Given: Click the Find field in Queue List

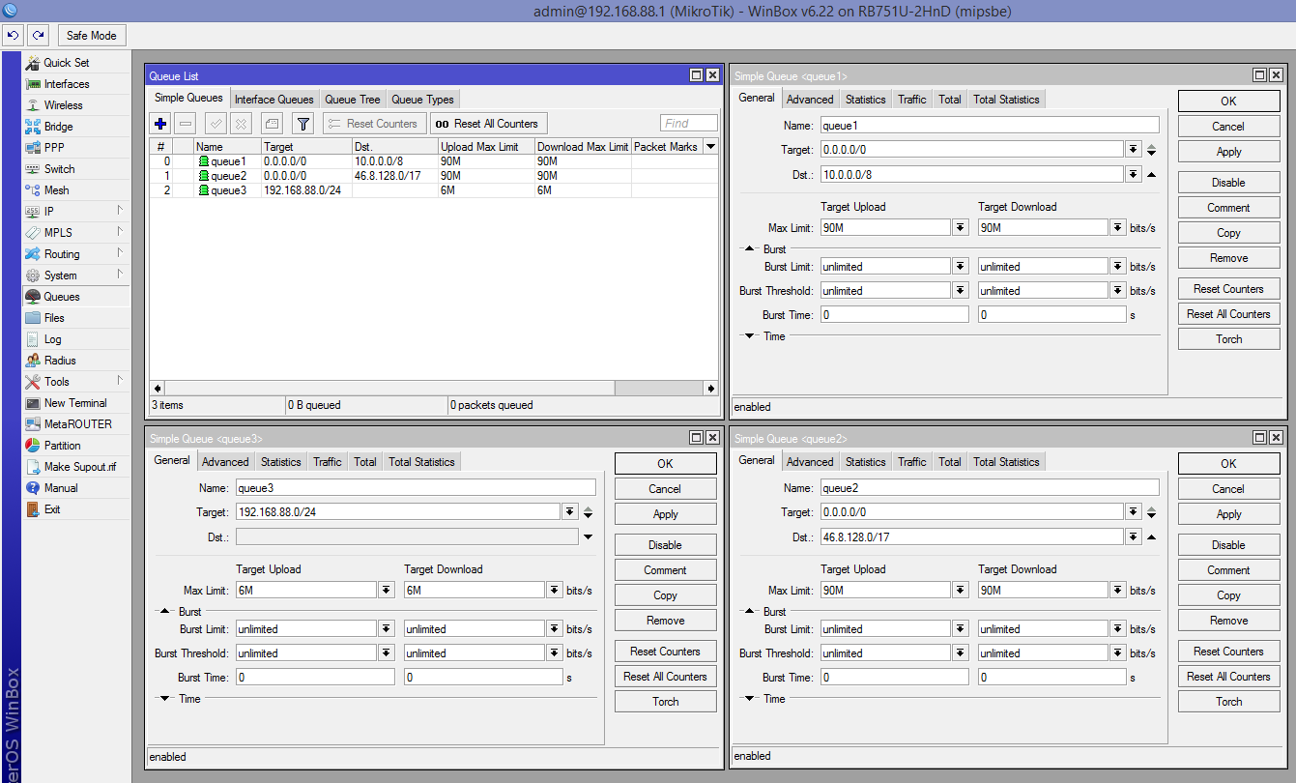Looking at the screenshot, I should (688, 124).
